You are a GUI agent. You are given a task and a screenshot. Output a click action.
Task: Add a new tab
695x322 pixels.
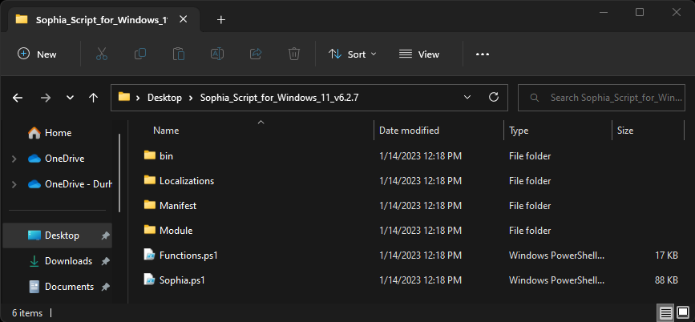click(x=221, y=19)
